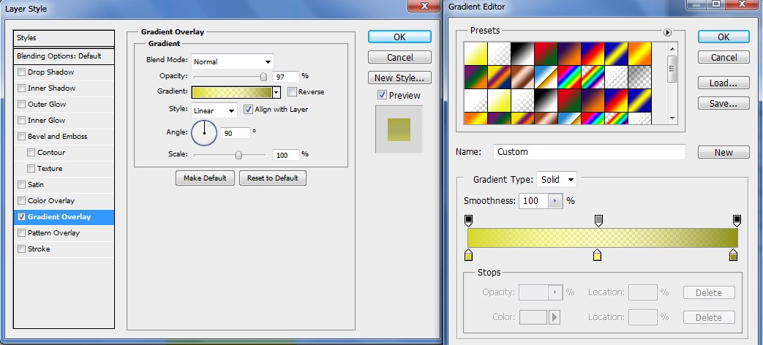This screenshot has width=763, height=345.
Task: Click the Angle dial in Layer Style
Action: 204,132
